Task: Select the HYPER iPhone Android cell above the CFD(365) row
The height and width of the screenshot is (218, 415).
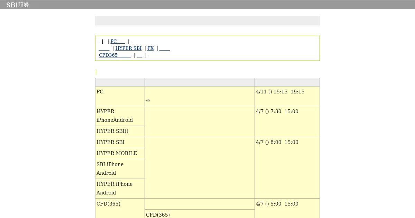Action: coord(120,189)
